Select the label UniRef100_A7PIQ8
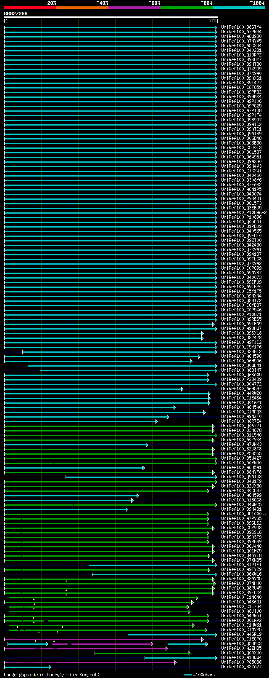This screenshot has height=678, width=269. [x=241, y=111]
